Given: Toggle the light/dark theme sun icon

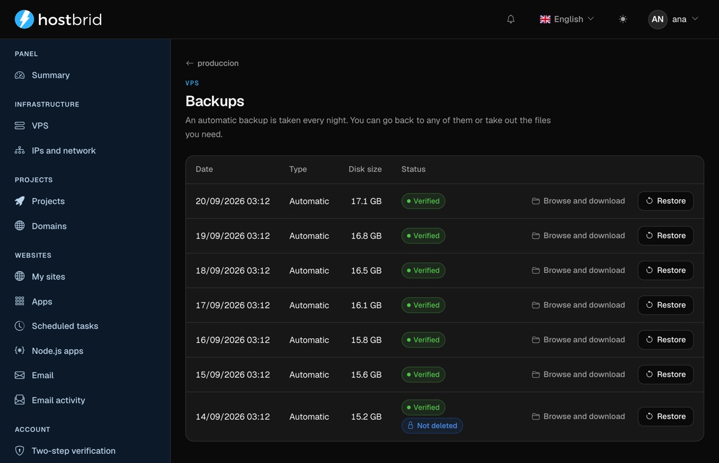Looking at the screenshot, I should pos(622,19).
